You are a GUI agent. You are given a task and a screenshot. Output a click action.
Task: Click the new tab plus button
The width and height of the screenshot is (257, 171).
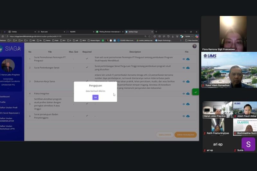pyautogui.click(x=156, y=32)
